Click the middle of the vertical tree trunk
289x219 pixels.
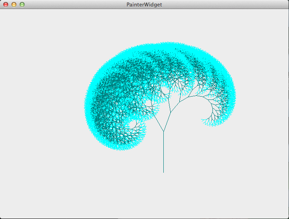click(x=163, y=152)
